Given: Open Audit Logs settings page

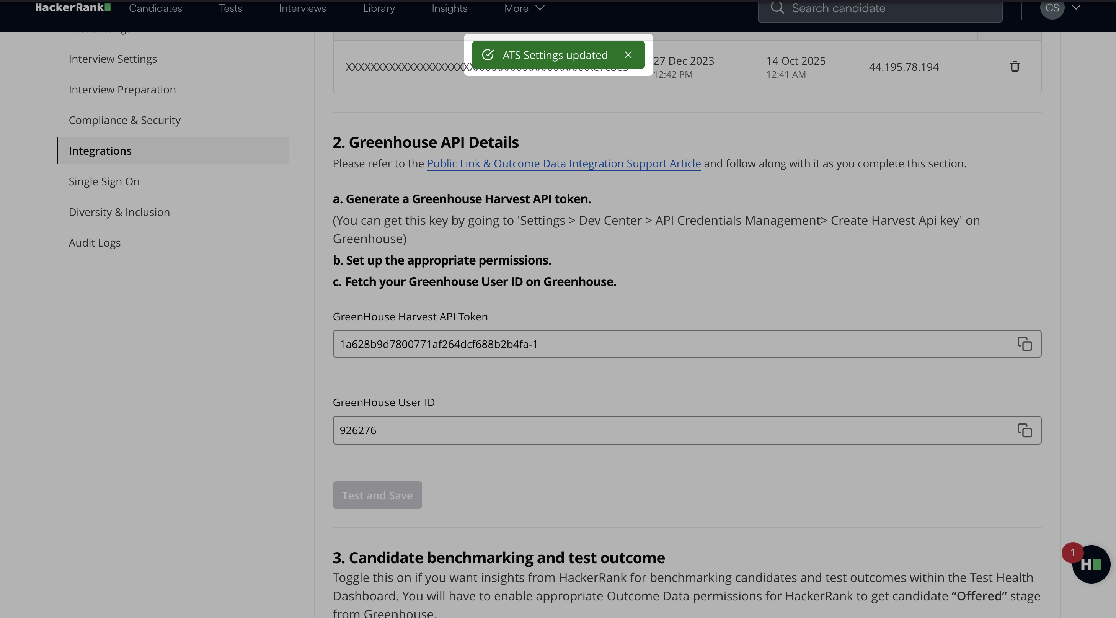Looking at the screenshot, I should click(95, 243).
